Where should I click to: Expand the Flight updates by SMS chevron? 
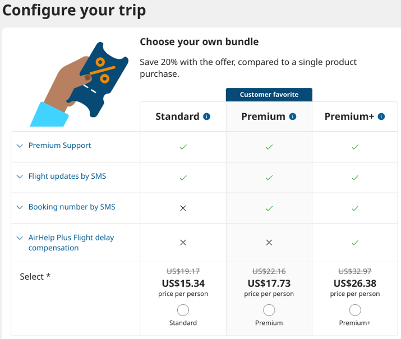[x=20, y=177]
